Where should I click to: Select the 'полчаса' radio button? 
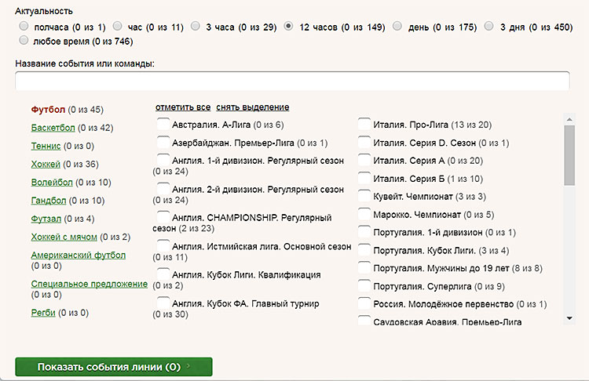coord(24,27)
